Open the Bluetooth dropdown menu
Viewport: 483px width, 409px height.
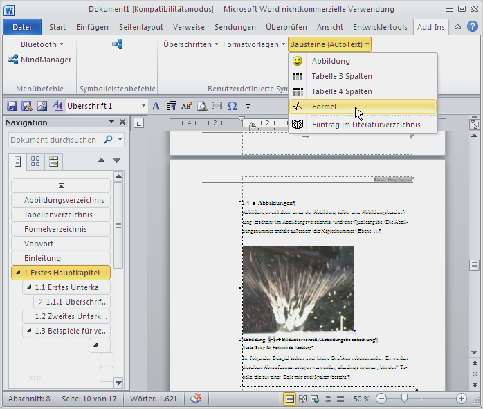coord(42,44)
